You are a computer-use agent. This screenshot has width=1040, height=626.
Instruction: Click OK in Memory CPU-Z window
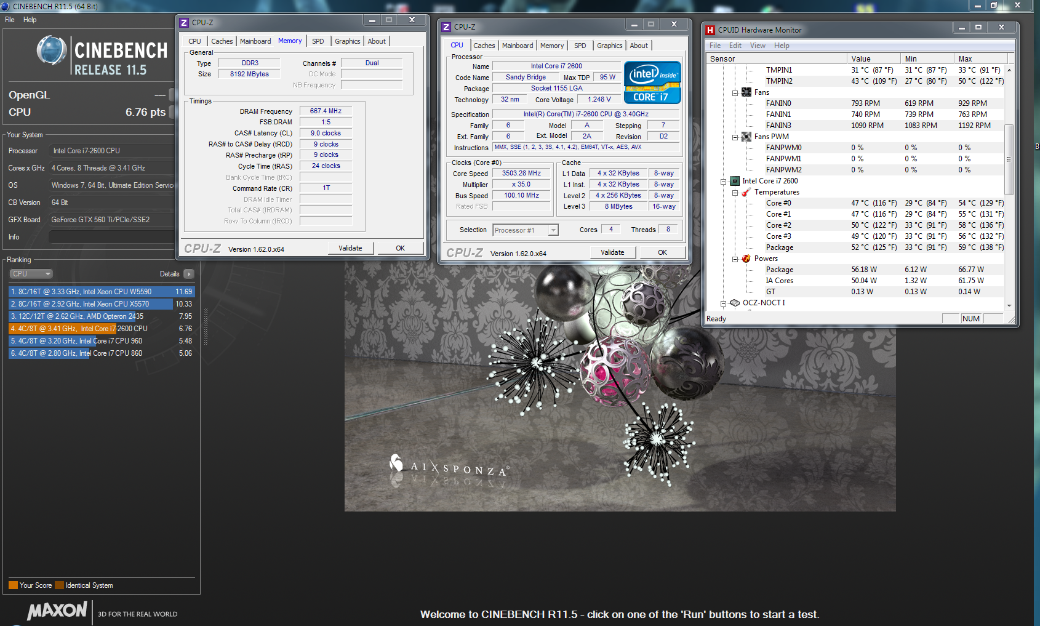[x=400, y=248]
